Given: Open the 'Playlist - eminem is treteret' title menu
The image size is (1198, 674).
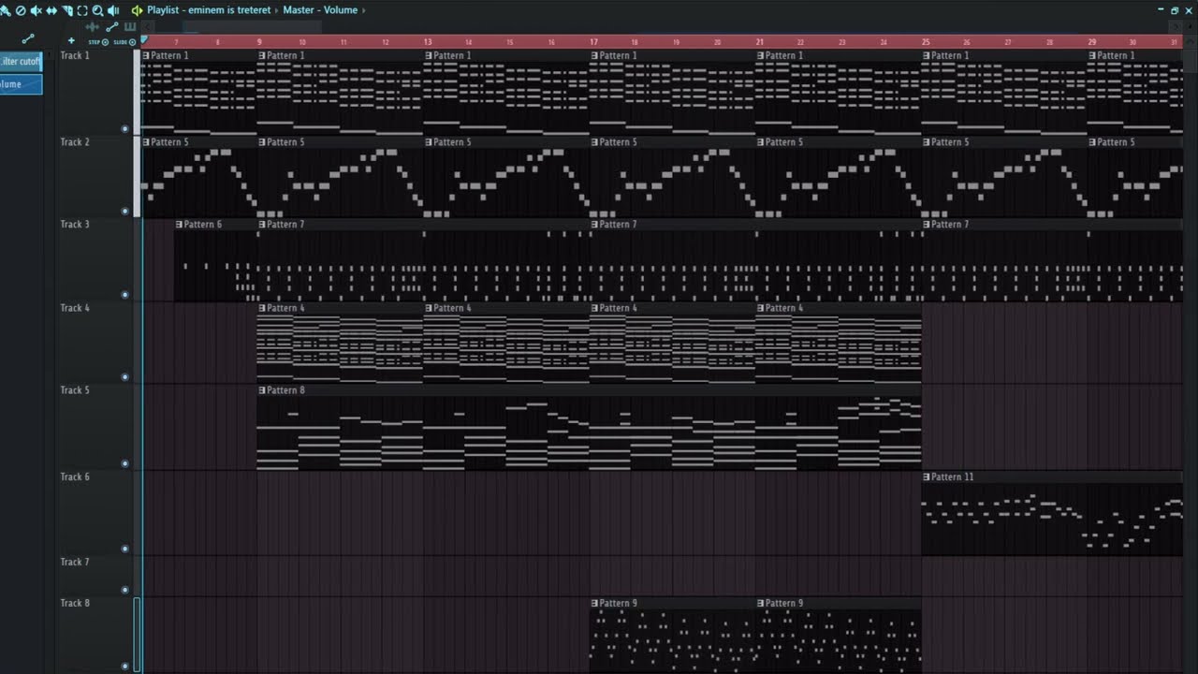Looking at the screenshot, I should [209, 10].
